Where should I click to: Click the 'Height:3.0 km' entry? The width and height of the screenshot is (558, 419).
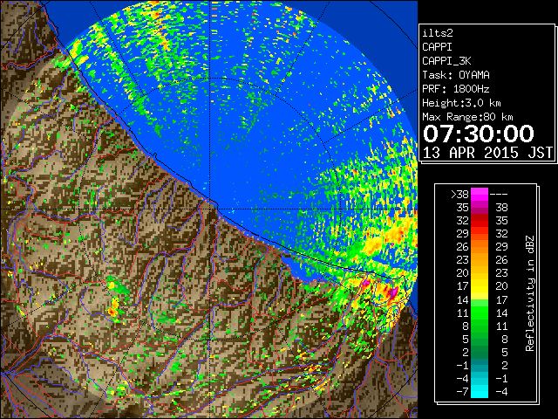pos(461,103)
